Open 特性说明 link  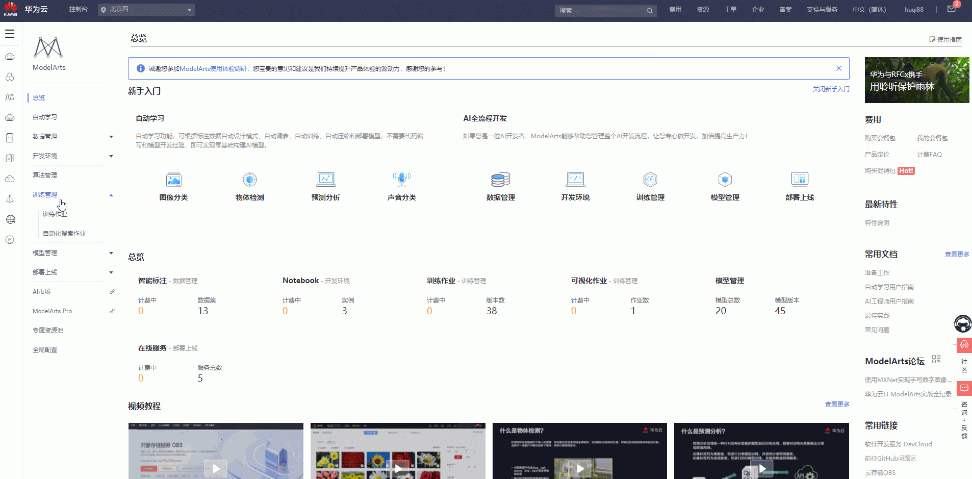877,223
